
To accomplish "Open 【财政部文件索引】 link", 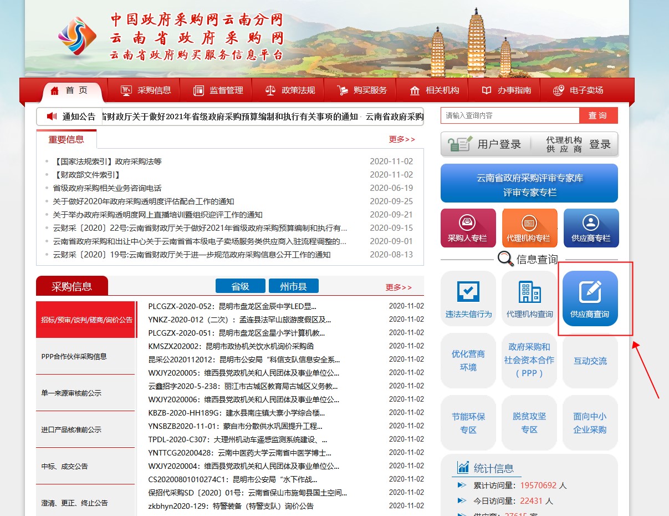I will (86, 175).
